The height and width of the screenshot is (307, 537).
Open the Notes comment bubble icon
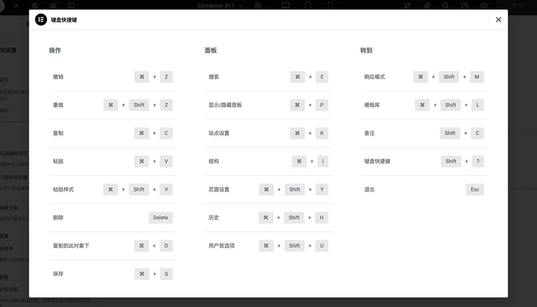(x=71, y=6)
